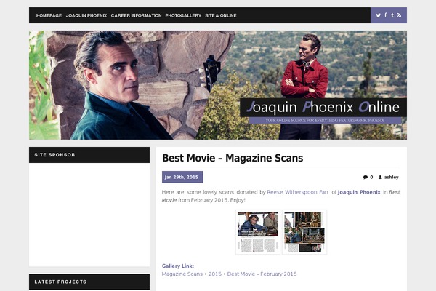Click the ashley author name
Image resolution: width=436 pixels, height=291 pixels.
[391, 177]
